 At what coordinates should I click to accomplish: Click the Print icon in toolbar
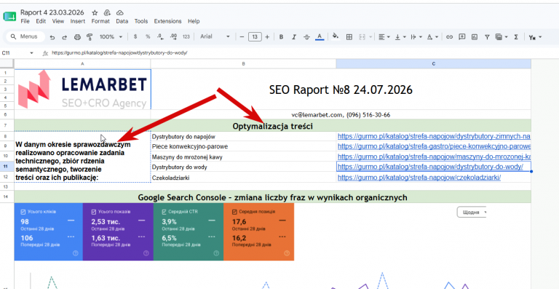tap(77, 37)
